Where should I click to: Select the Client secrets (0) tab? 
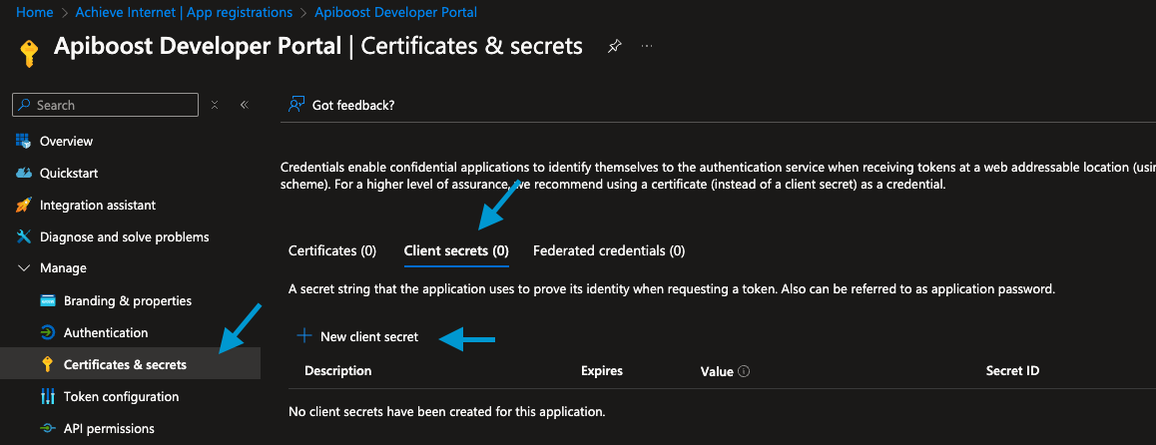point(456,250)
